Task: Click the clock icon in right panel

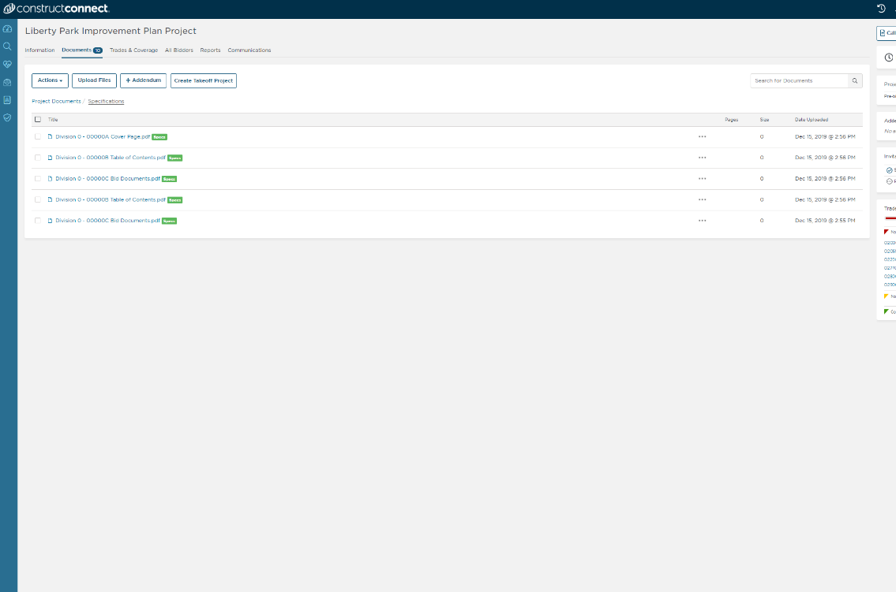Action: click(890, 57)
